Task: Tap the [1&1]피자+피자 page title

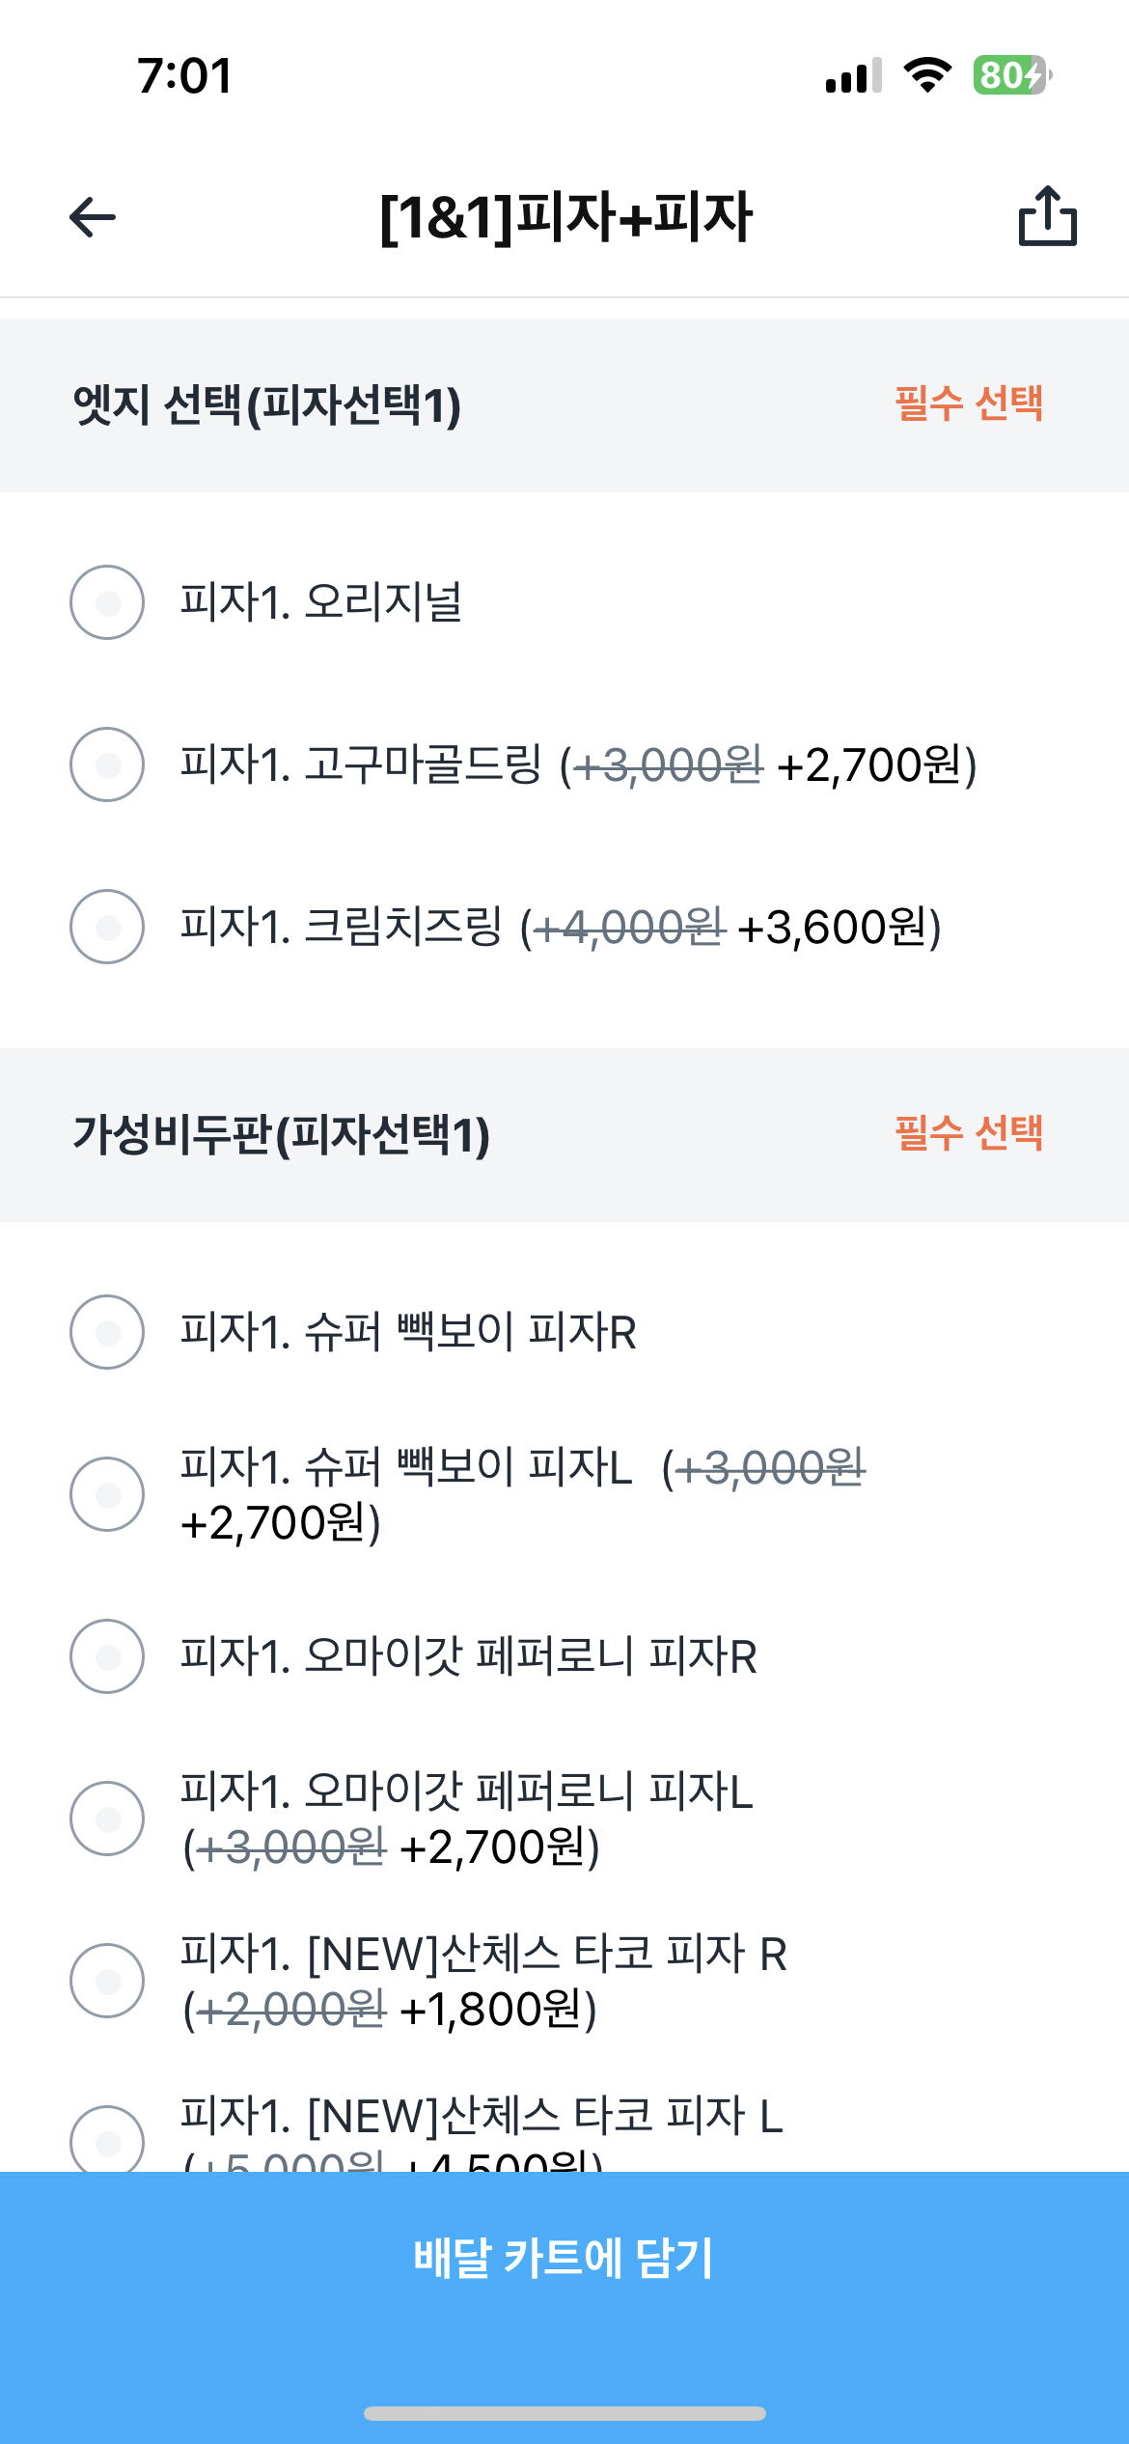Action: [x=565, y=216]
